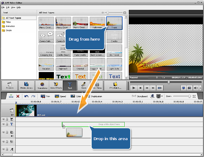Redo the last action
204x157 pixels.
33,96
